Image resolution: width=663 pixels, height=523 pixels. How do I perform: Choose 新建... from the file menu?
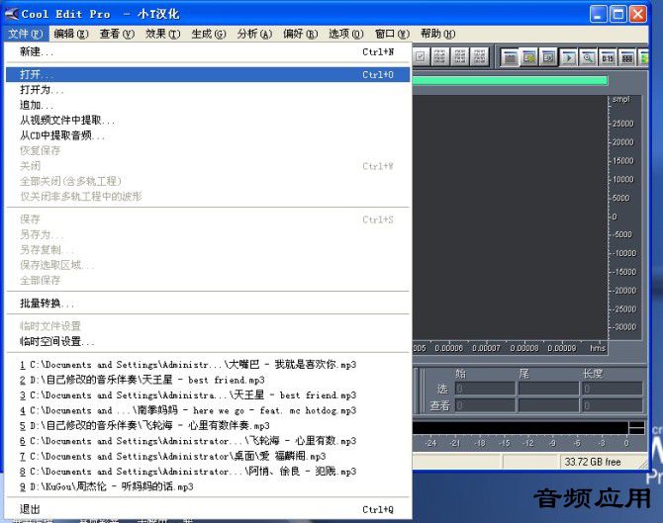(207, 52)
